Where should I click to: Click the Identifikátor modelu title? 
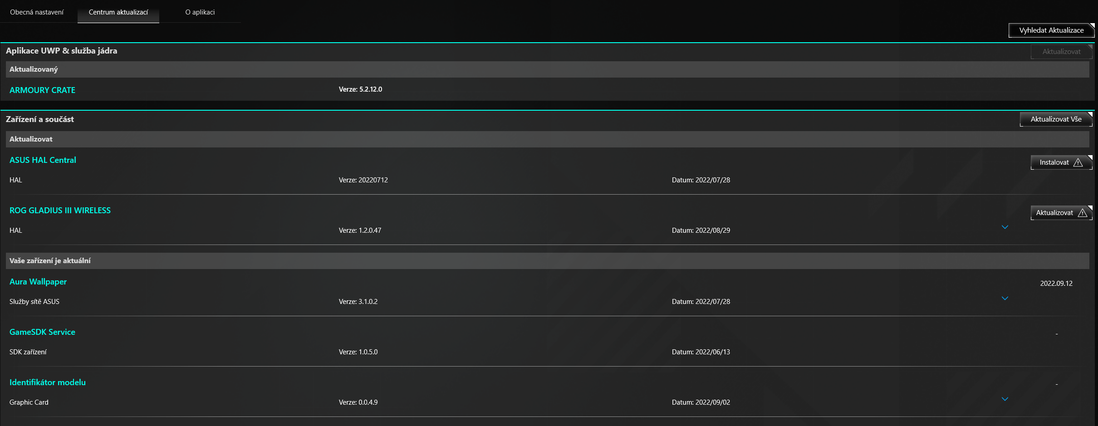(48, 382)
